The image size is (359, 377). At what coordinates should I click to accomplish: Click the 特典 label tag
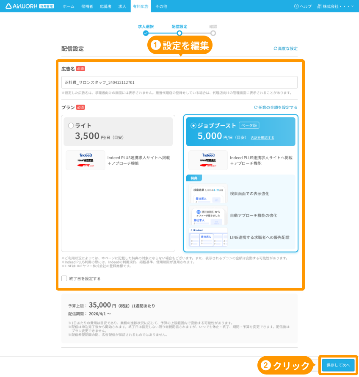(194, 178)
